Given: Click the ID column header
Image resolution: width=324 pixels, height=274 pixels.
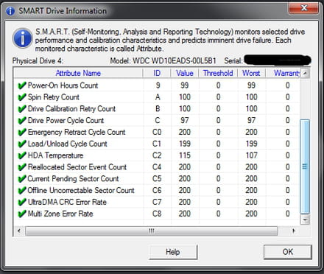Looking at the screenshot, I should pos(157,73).
